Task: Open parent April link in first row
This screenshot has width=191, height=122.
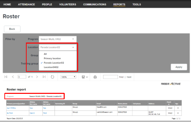Action: [11, 108]
